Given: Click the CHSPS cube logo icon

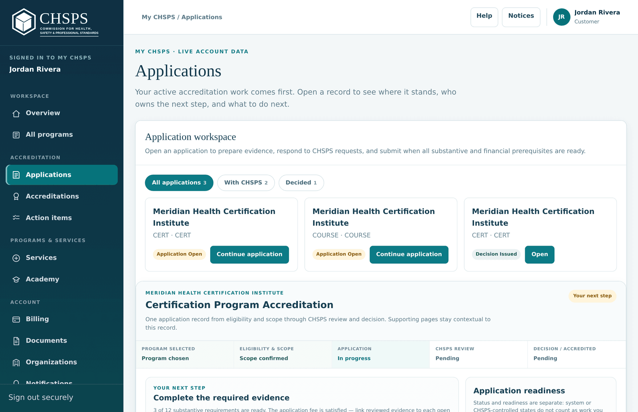Looking at the screenshot, I should tap(24, 22).
